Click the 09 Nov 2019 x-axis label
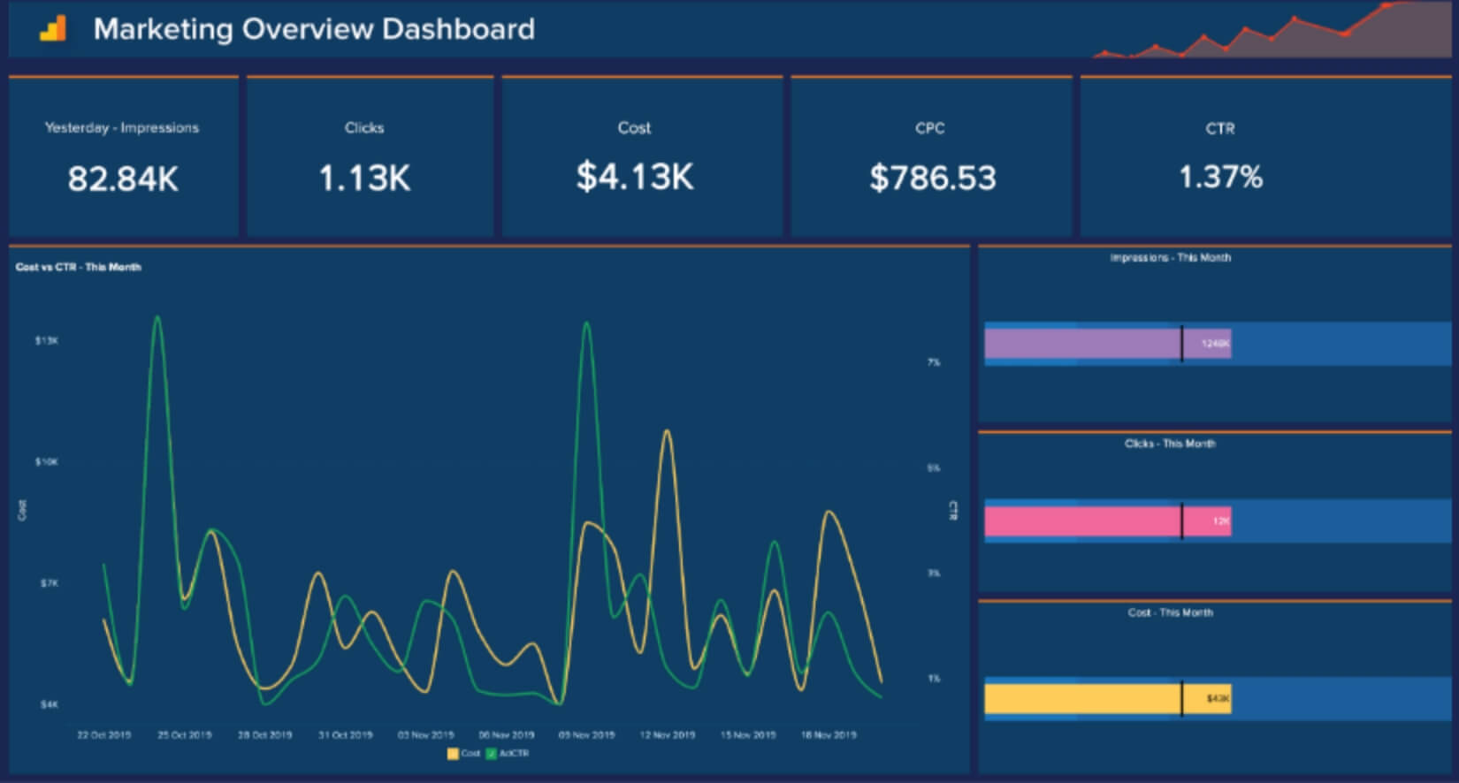The image size is (1459, 783). click(586, 734)
